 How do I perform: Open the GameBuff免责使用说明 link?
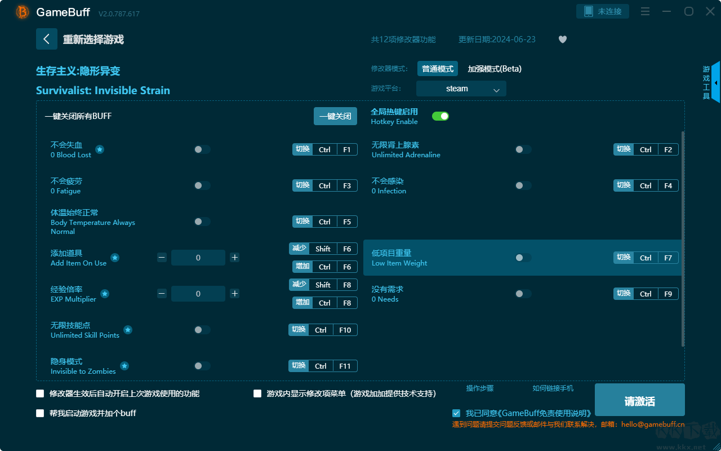546,414
